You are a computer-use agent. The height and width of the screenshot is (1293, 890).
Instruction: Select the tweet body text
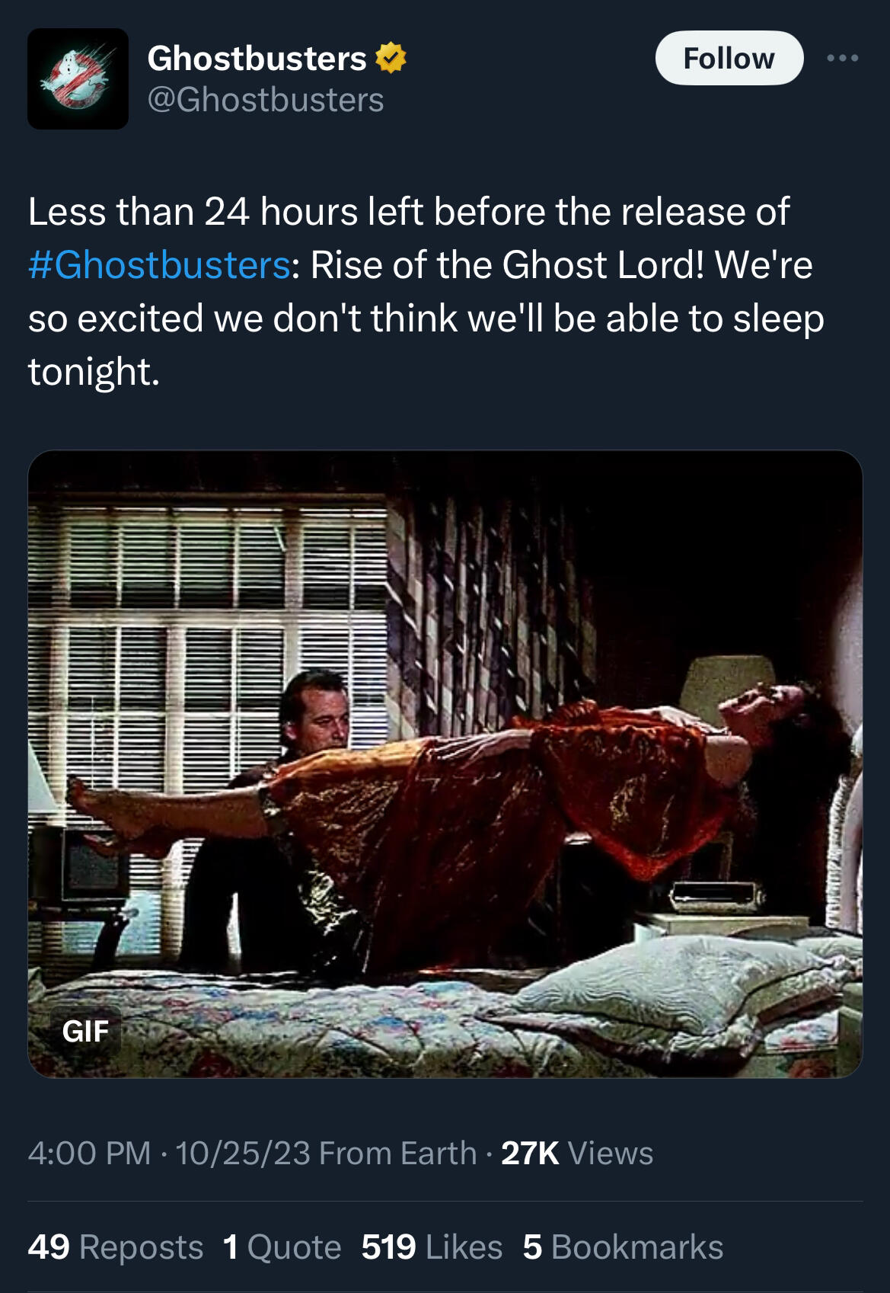point(426,291)
